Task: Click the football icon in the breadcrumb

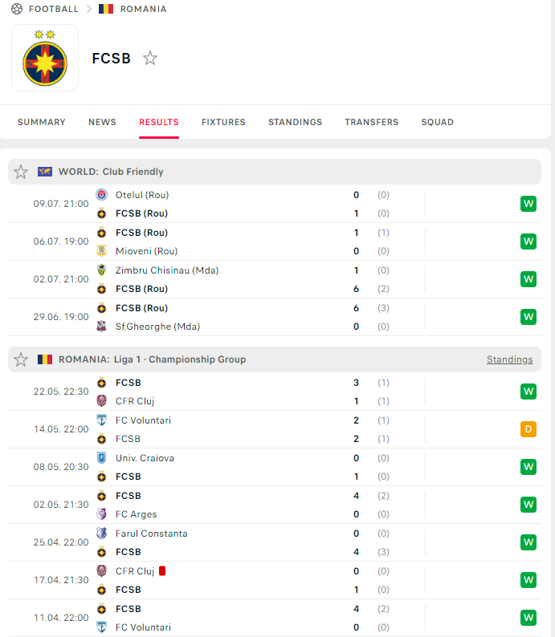Action: point(17,9)
